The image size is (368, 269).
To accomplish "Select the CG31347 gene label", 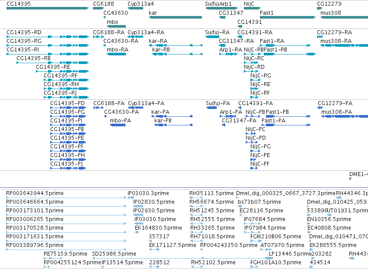I will click(231, 13).
